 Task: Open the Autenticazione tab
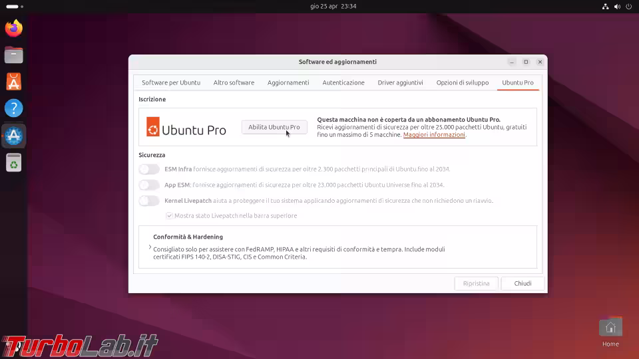coord(343,82)
